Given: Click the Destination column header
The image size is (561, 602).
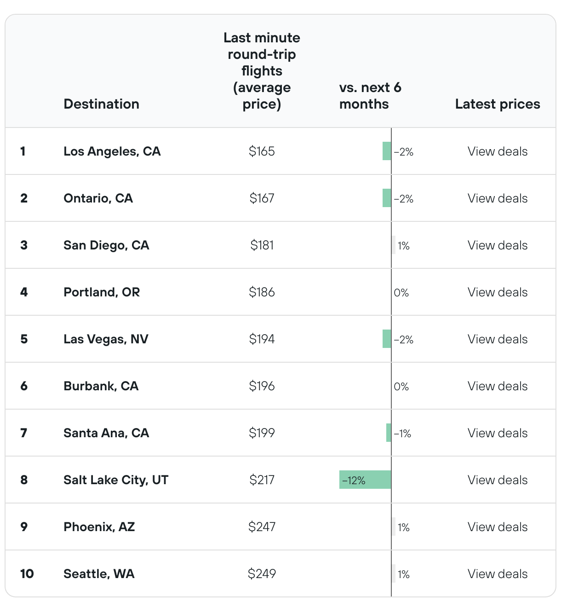Looking at the screenshot, I should 101,104.
